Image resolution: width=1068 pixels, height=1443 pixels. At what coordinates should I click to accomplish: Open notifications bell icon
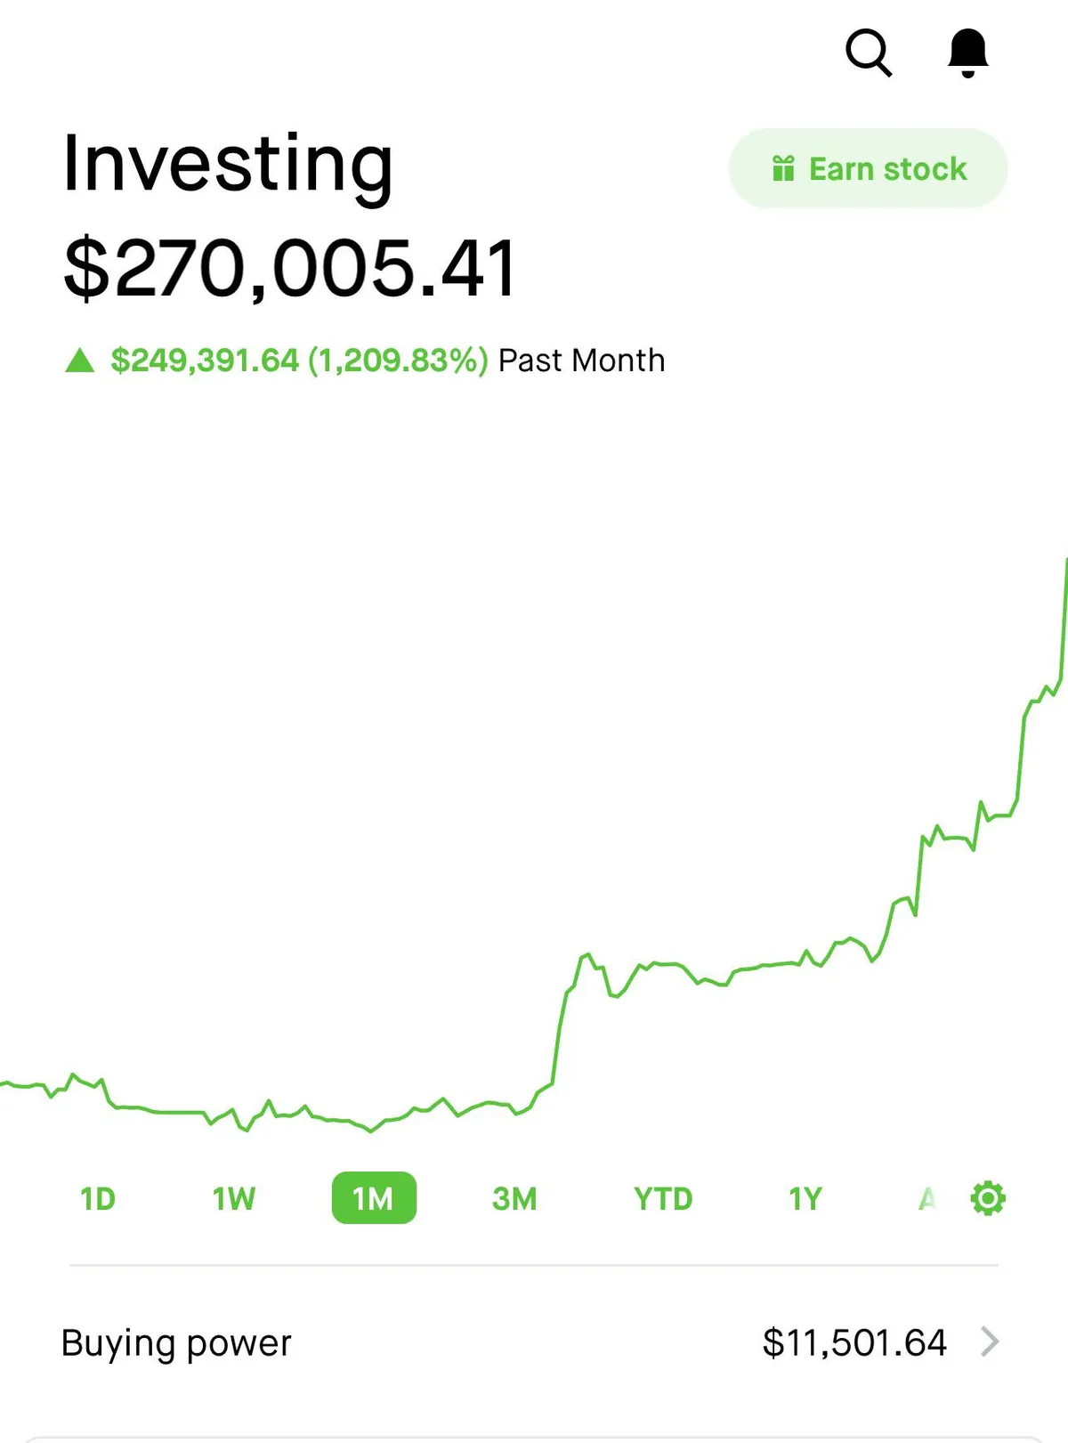[967, 53]
